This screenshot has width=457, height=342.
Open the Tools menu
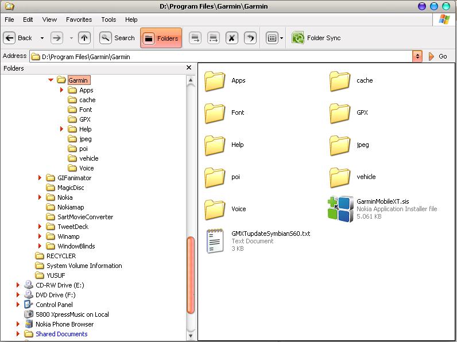coord(109,20)
